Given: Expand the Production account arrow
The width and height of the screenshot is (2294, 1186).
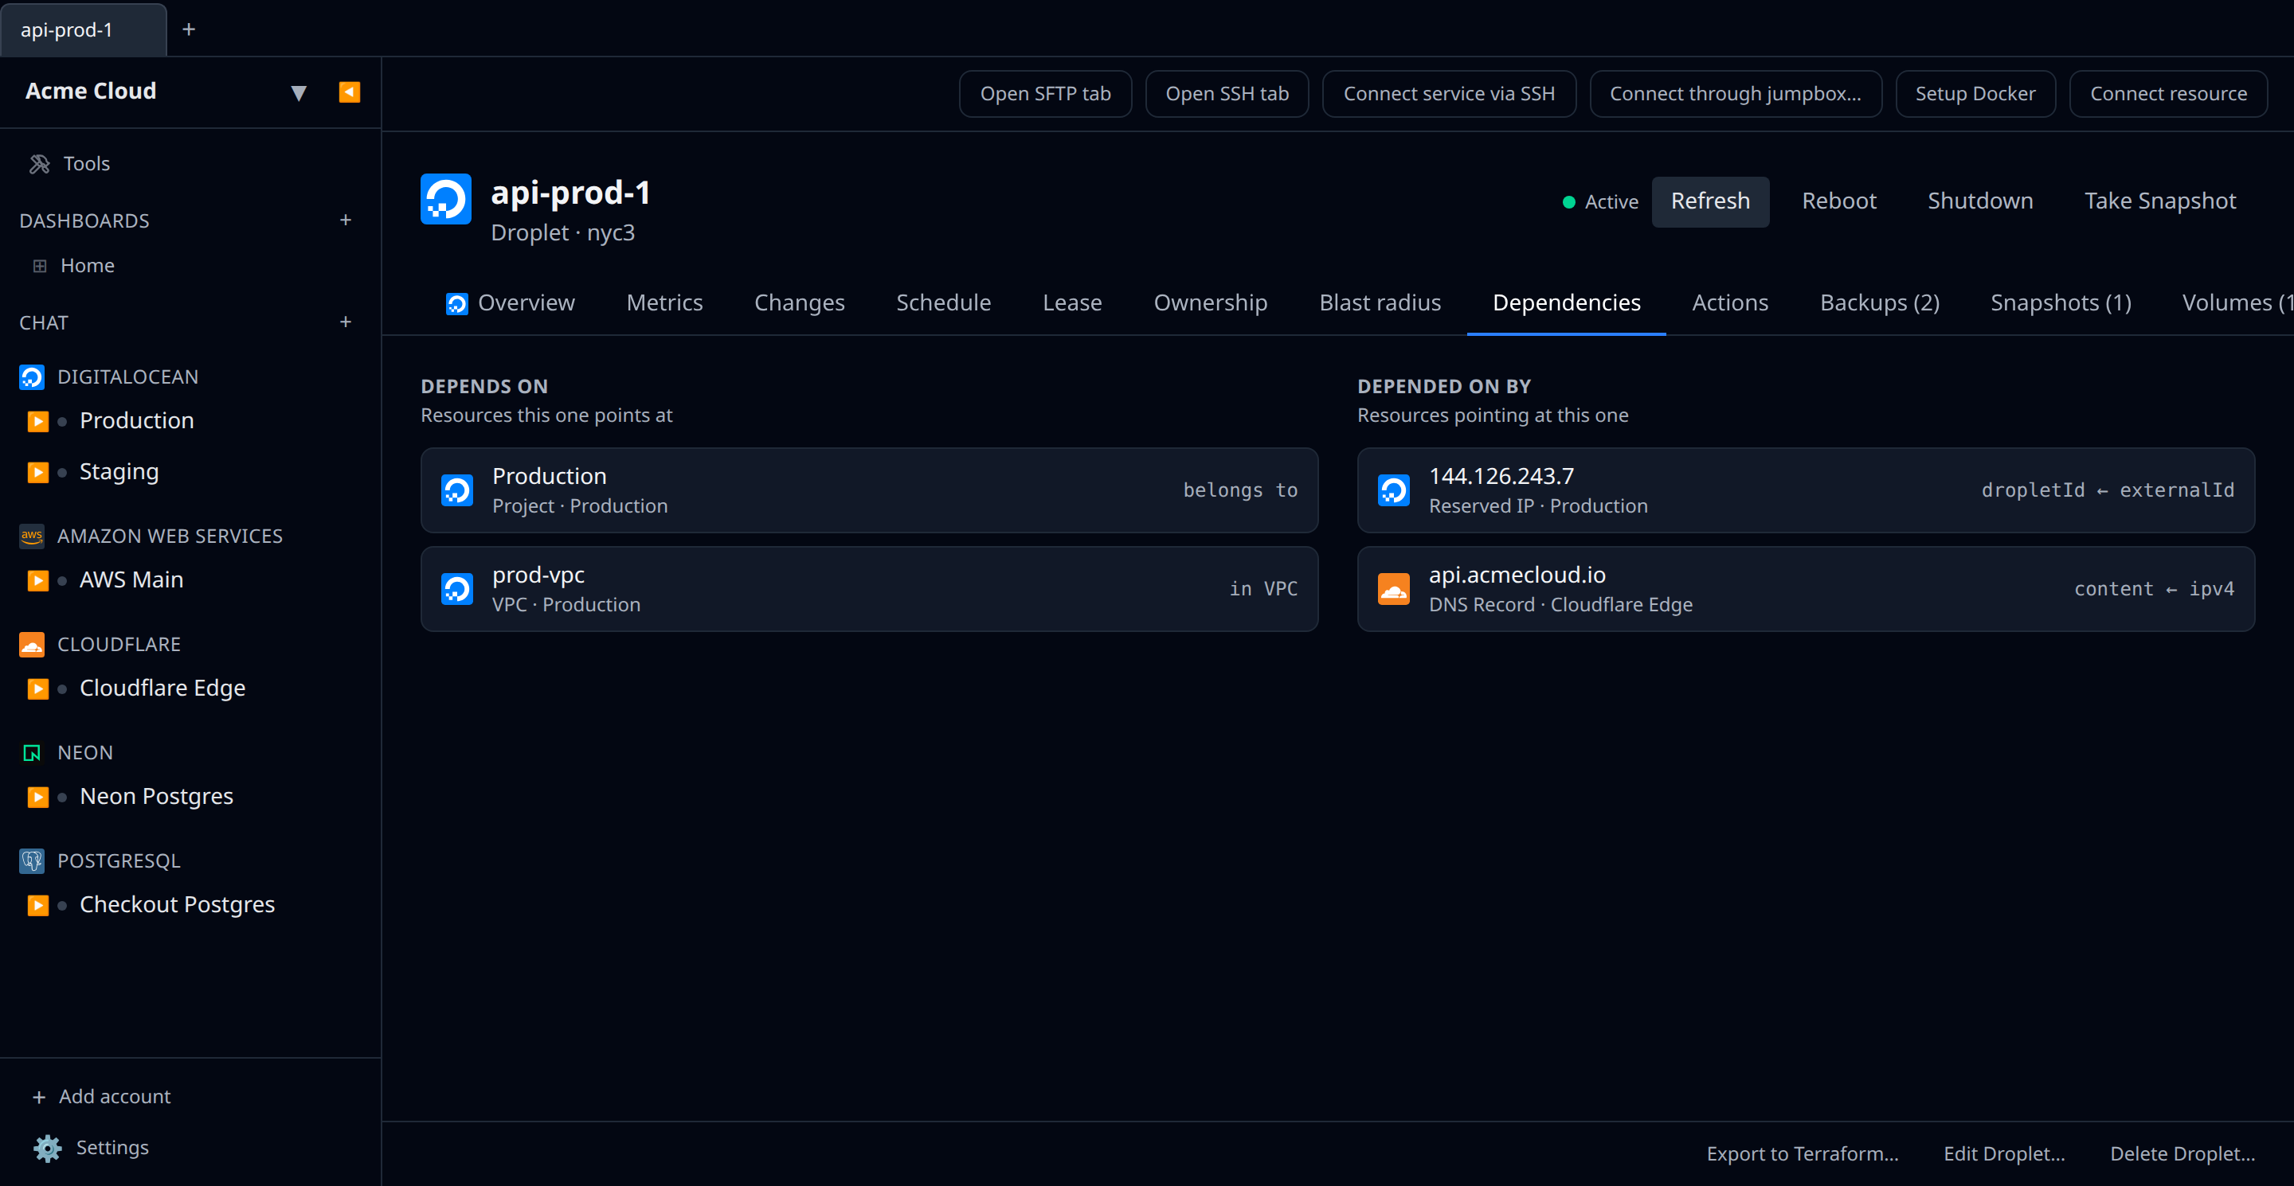Looking at the screenshot, I should (x=37, y=421).
